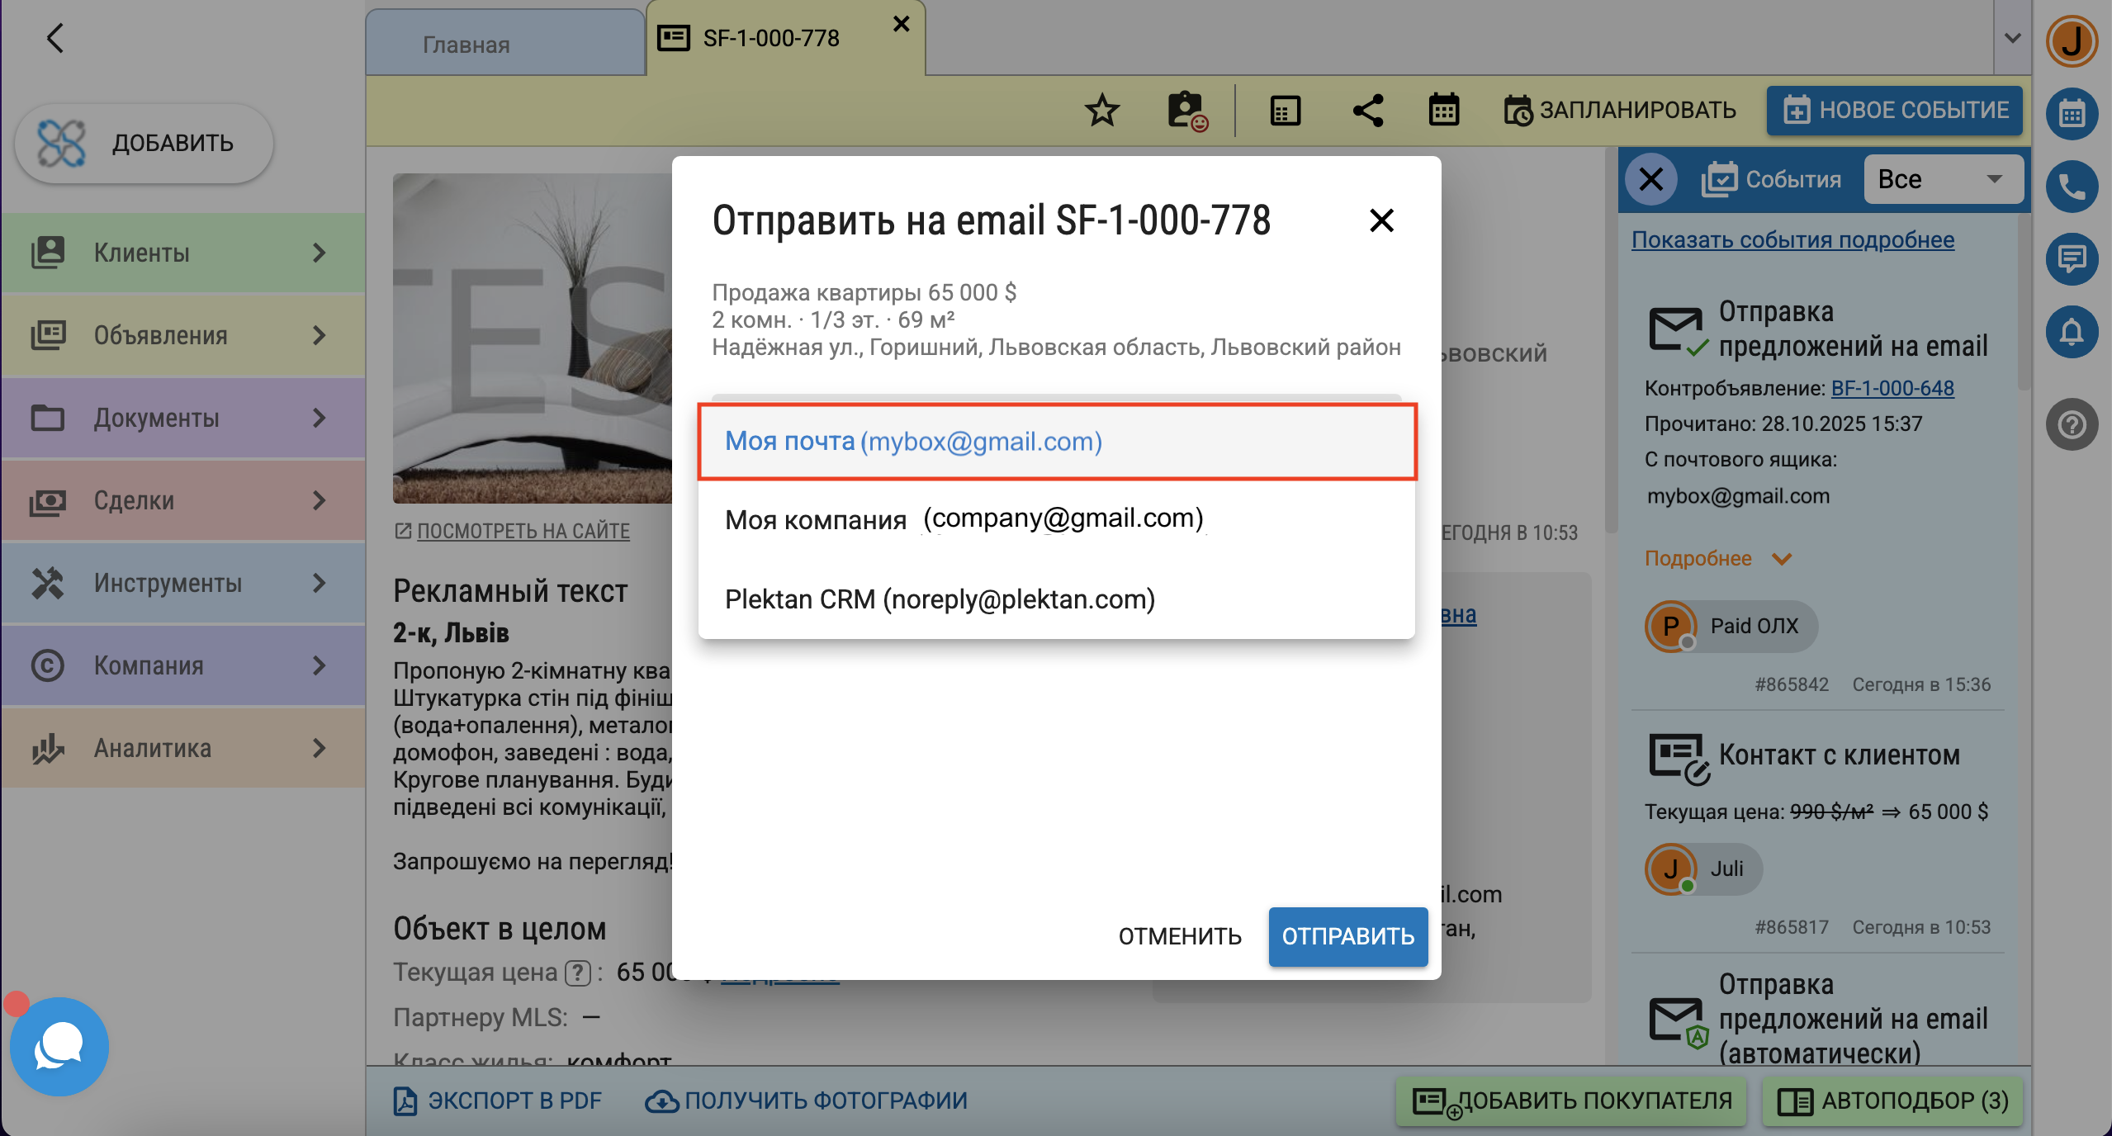Close the email dialog with X
2112x1136 pixels.
click(x=1381, y=220)
